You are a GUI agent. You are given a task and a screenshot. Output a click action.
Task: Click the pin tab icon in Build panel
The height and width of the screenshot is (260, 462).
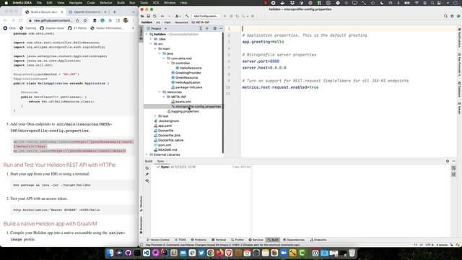point(147,175)
